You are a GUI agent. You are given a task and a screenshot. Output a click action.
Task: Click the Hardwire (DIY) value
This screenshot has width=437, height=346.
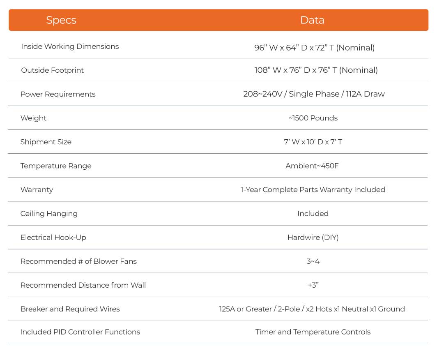pos(313,238)
